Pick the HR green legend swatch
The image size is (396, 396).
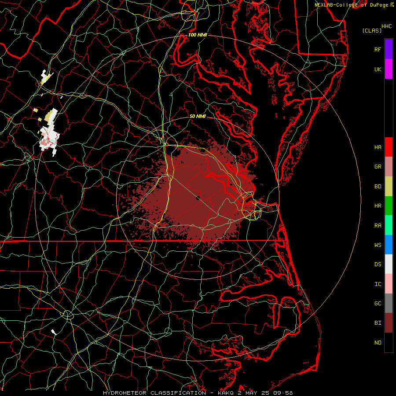click(389, 206)
